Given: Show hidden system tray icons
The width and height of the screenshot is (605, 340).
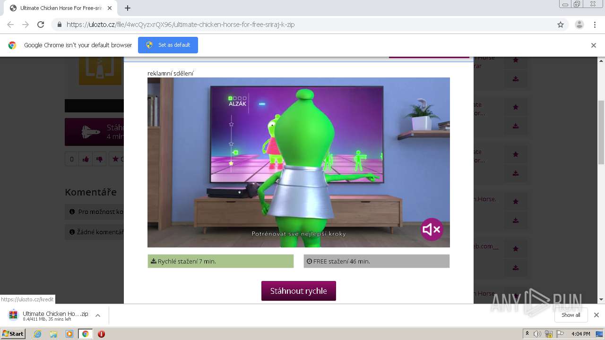Looking at the screenshot, I should (527, 334).
